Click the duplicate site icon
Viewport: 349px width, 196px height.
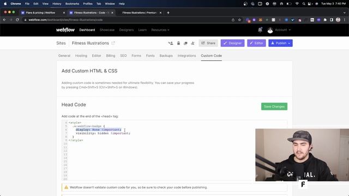coord(185,43)
